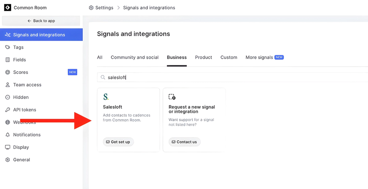Click Get set up for Salesloft
The image size is (368, 189).
(118, 142)
